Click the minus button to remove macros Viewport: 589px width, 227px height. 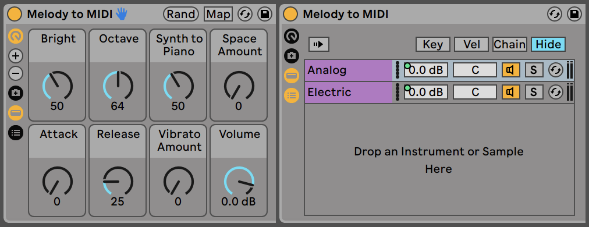16,74
